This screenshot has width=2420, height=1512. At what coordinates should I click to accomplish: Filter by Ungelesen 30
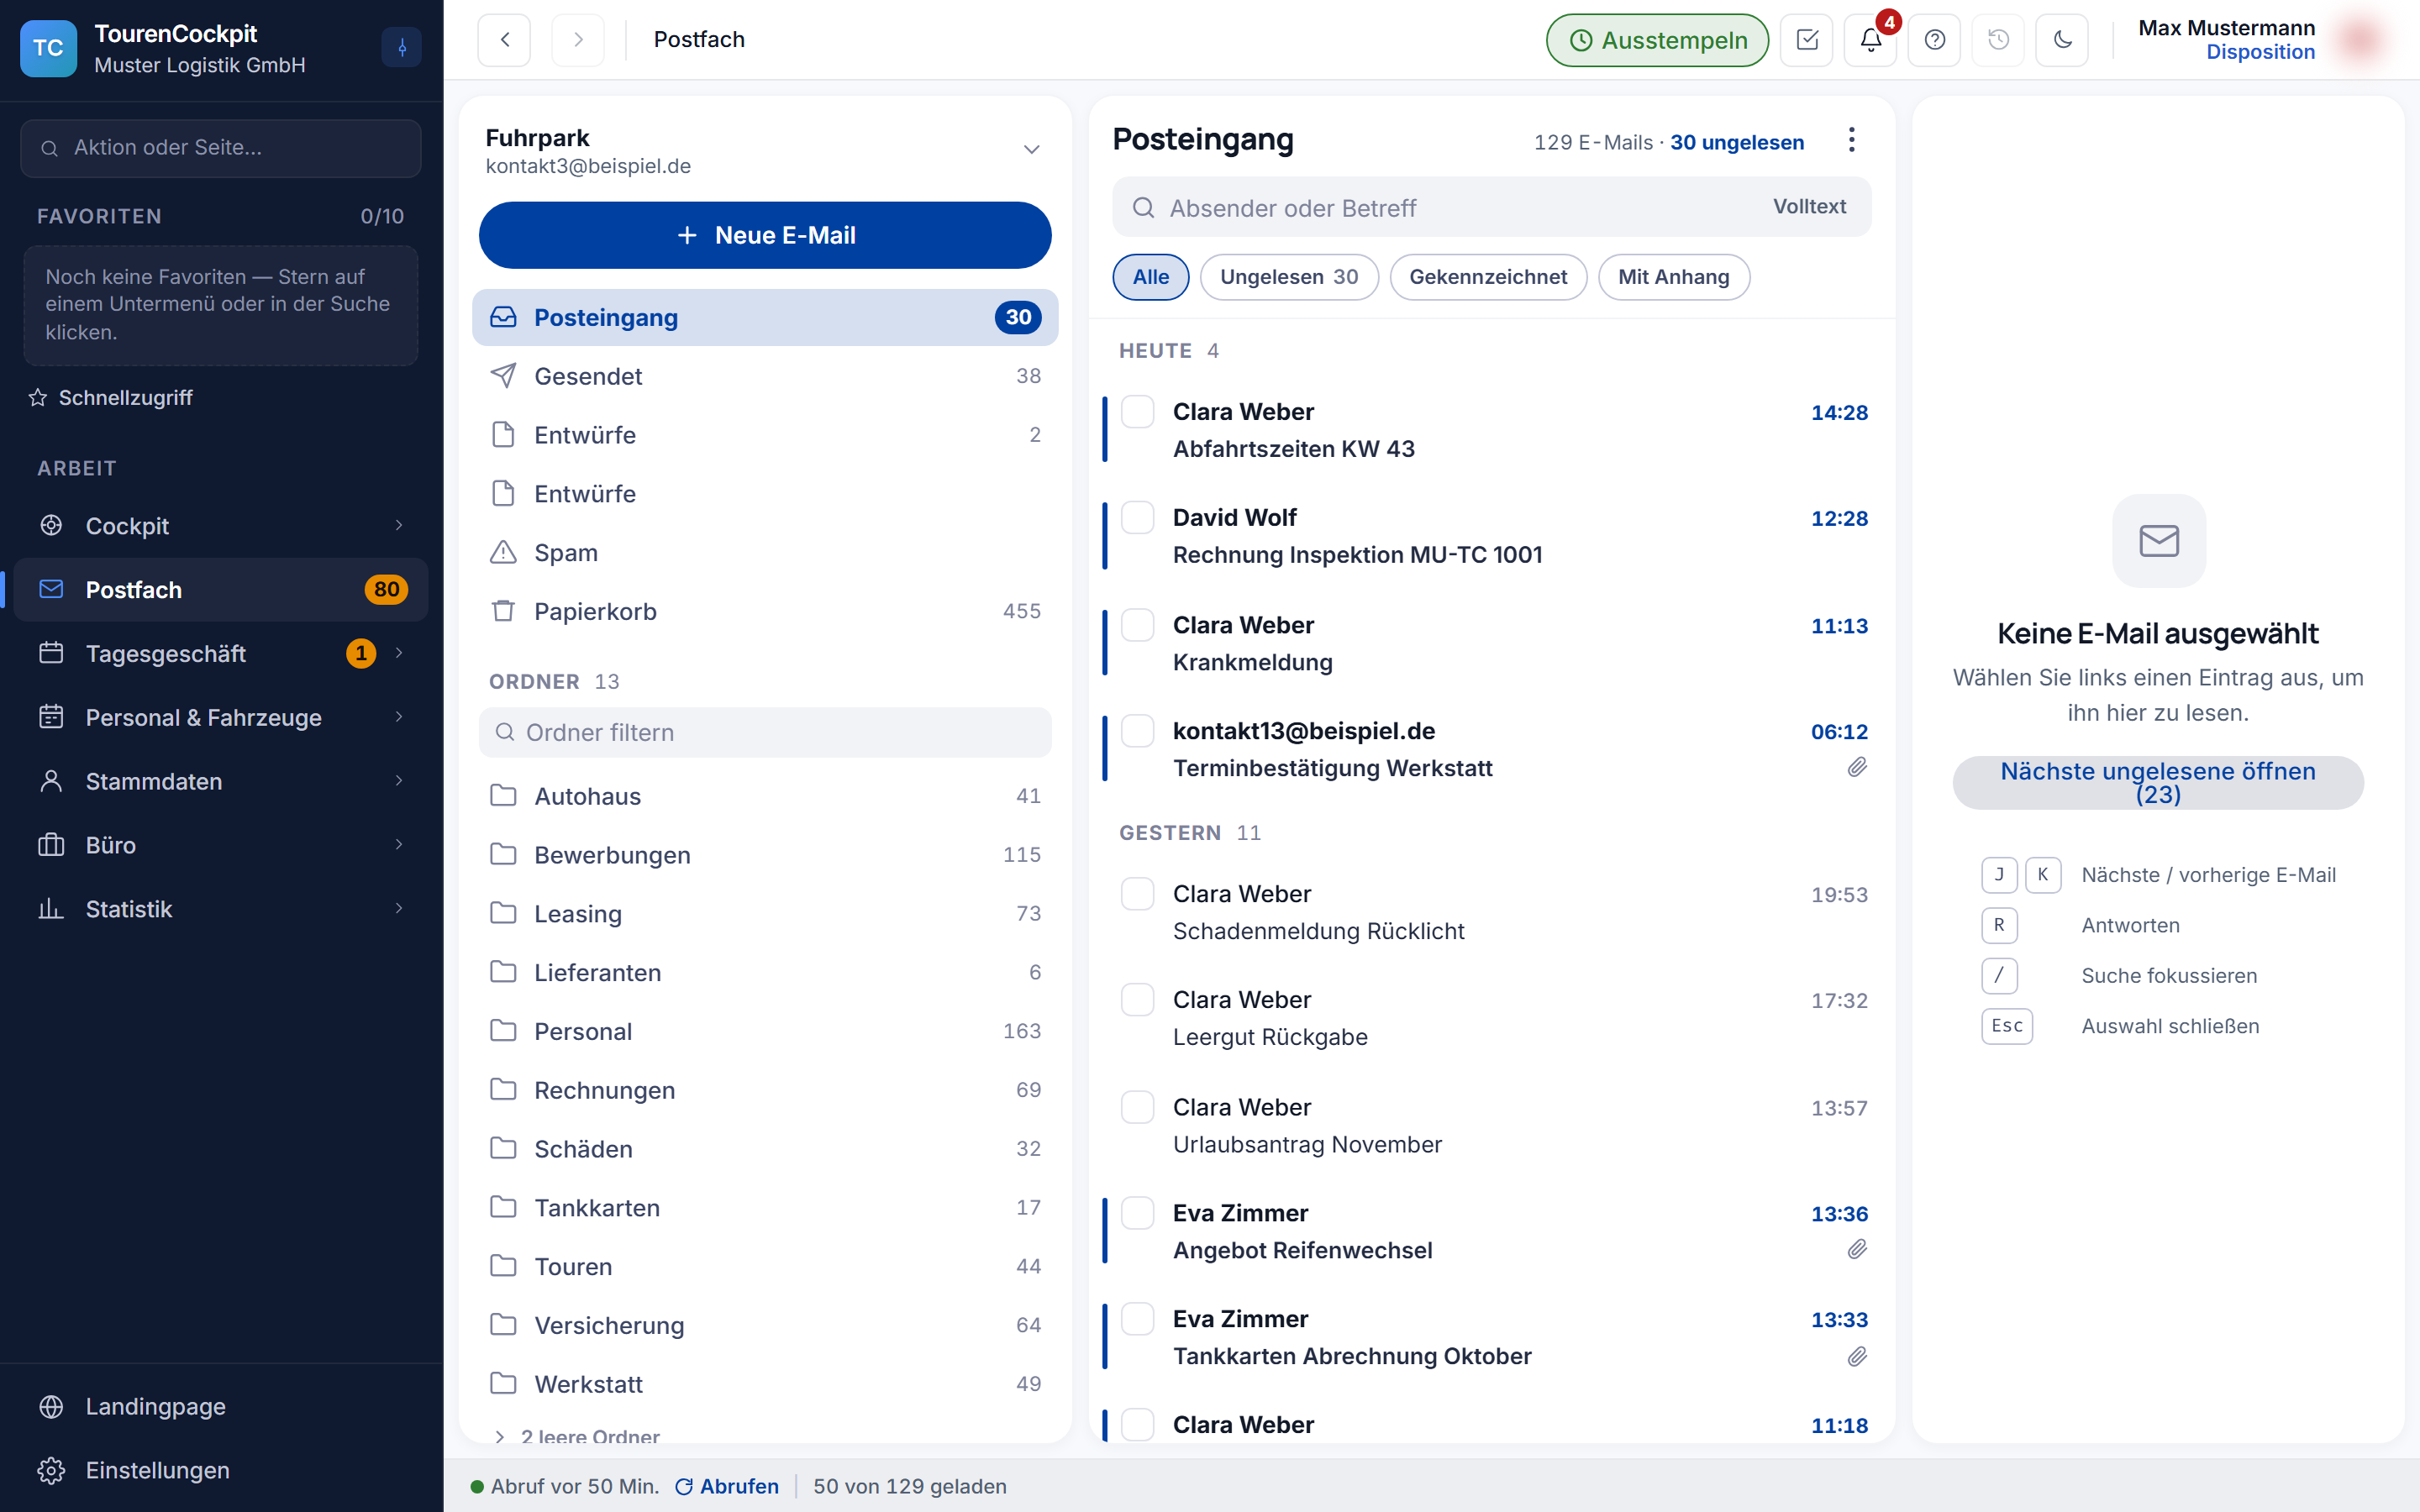[1288, 277]
